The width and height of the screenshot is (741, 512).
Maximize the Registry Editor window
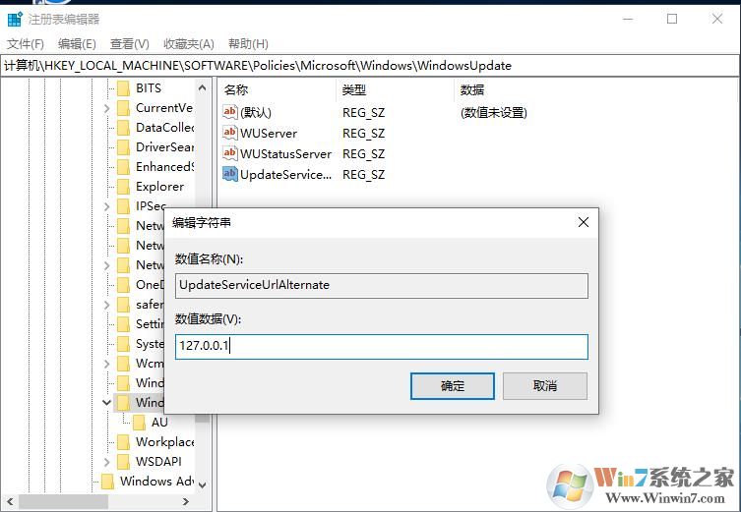[x=672, y=19]
